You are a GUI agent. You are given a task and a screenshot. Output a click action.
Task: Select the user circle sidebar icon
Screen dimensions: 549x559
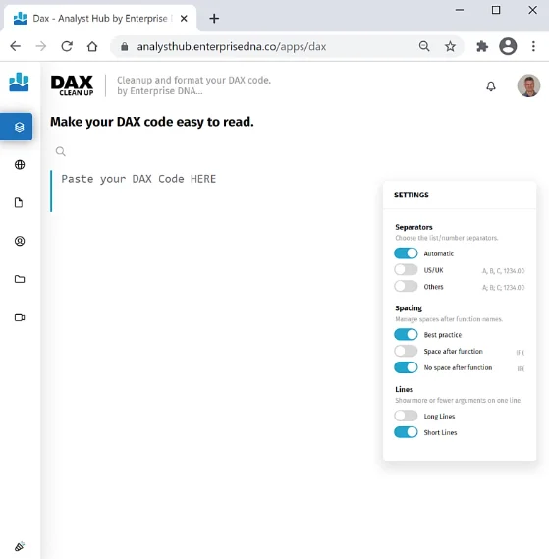pos(20,241)
